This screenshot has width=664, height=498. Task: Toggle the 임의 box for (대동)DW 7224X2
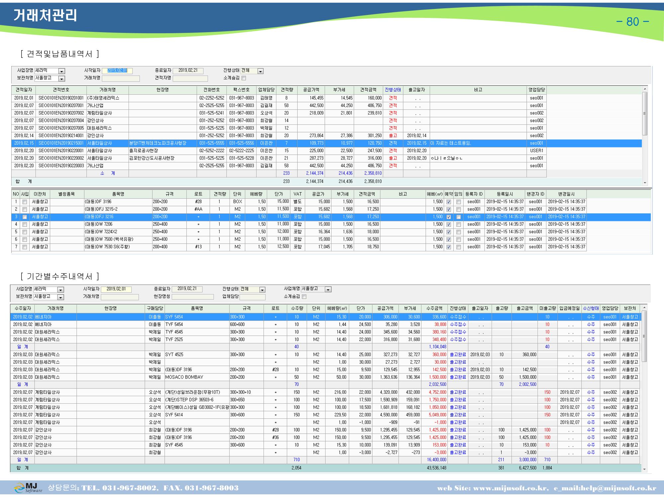458,232
